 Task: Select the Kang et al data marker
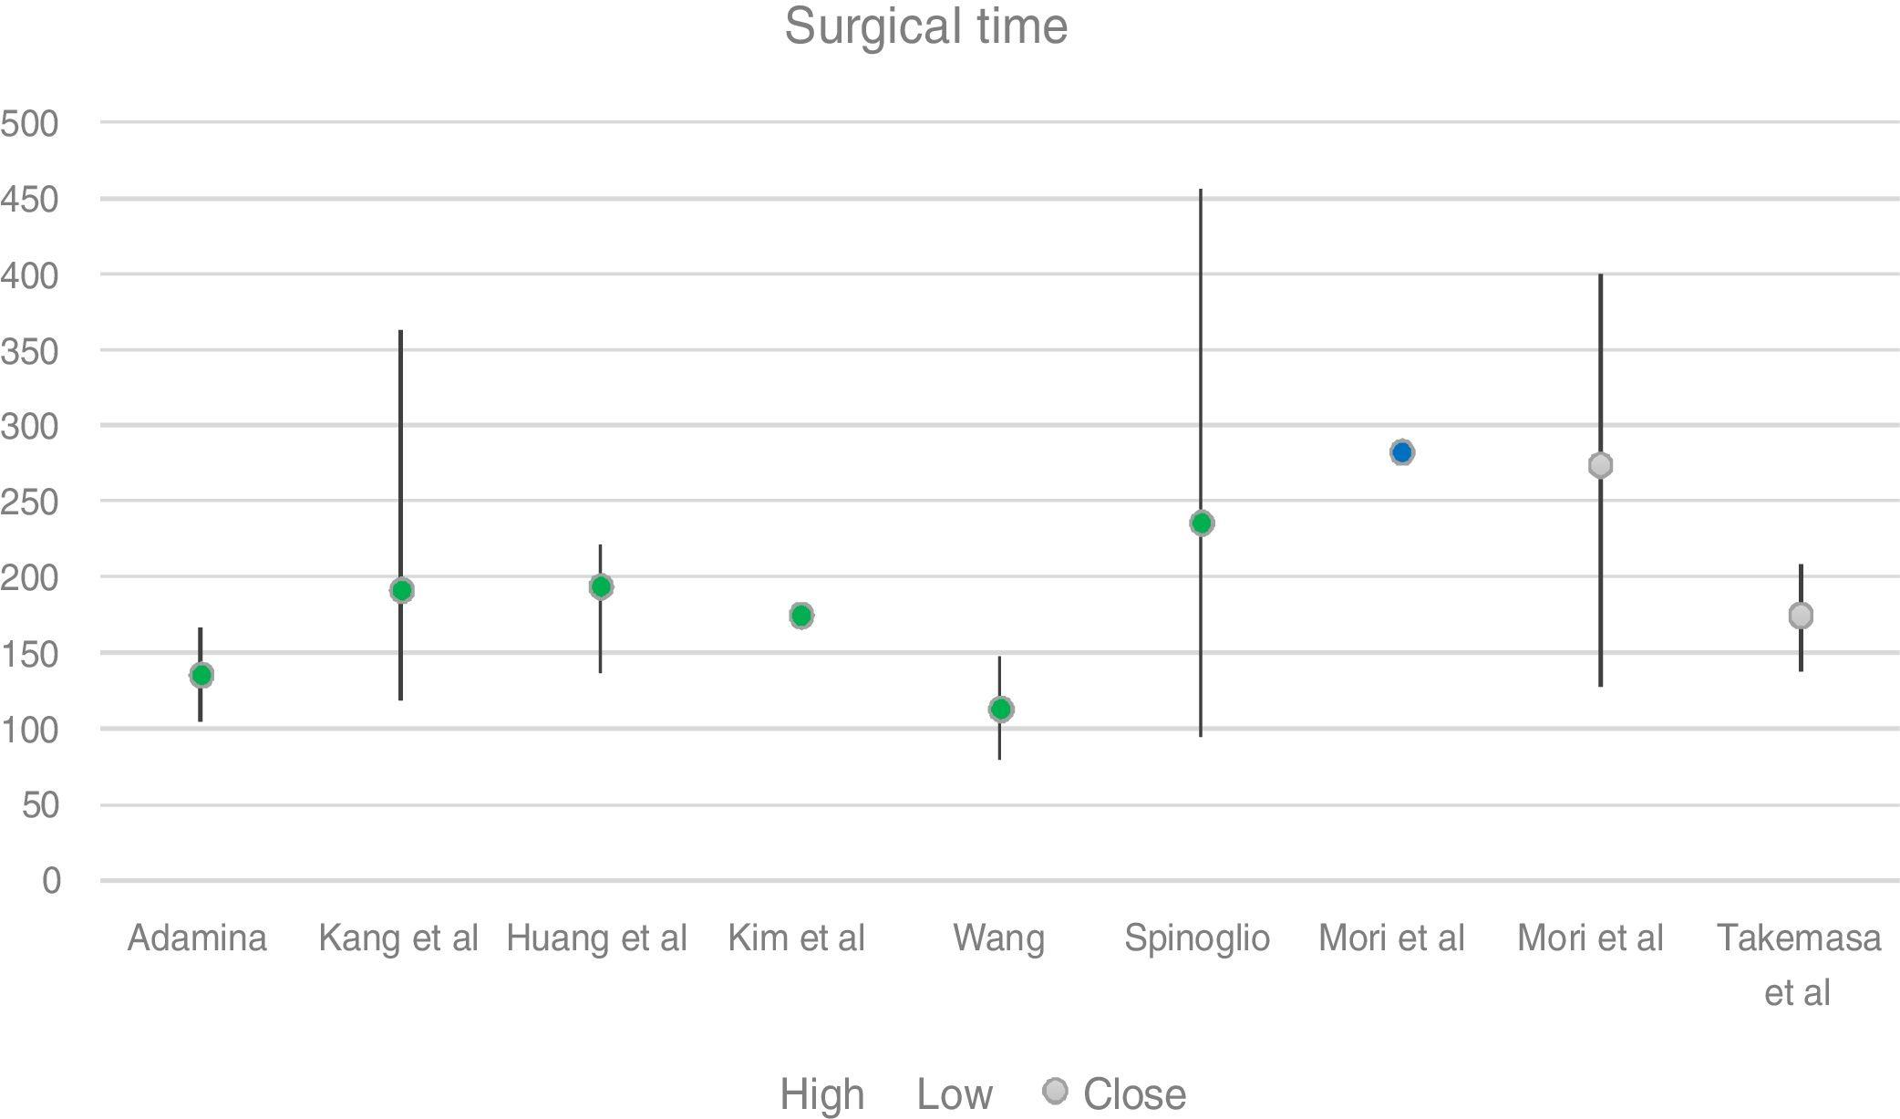tap(402, 590)
